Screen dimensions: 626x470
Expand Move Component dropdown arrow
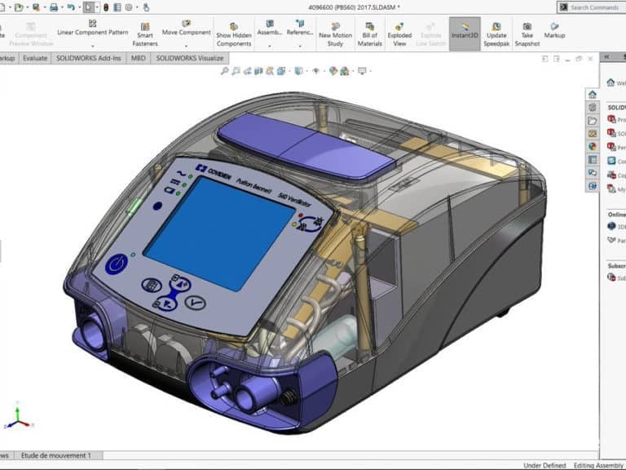click(186, 47)
